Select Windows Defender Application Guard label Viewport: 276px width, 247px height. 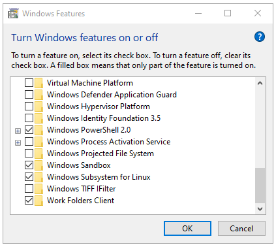112,95
